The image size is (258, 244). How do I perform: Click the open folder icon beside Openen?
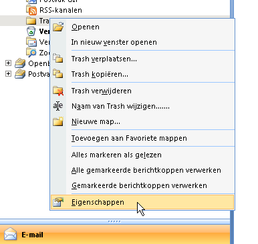click(58, 27)
